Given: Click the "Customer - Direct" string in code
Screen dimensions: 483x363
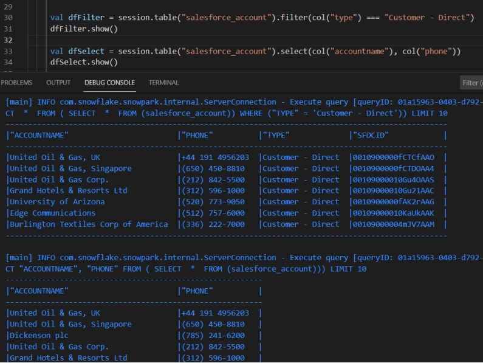Looking at the screenshot, I should pyautogui.click(x=428, y=18).
